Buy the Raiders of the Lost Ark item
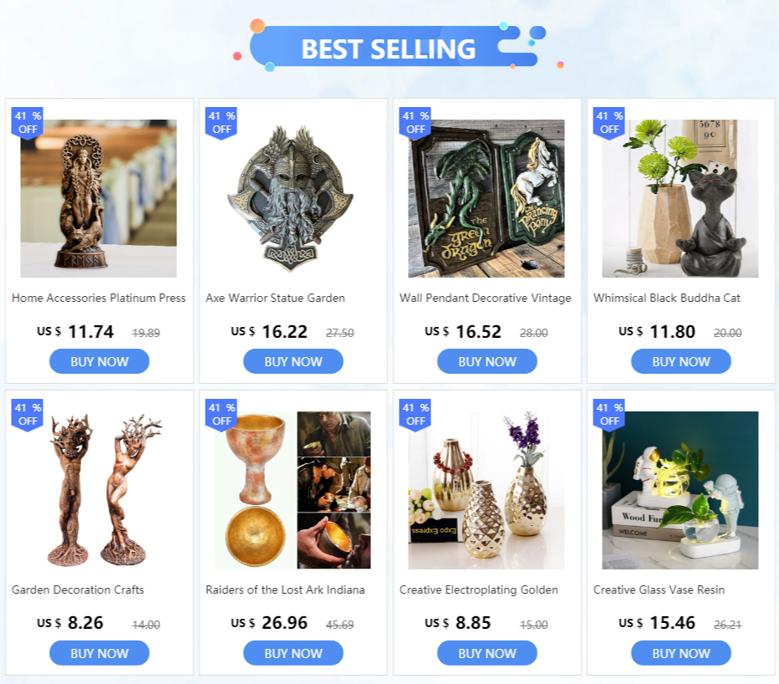Screen dimensions: 779x684 [x=293, y=653]
